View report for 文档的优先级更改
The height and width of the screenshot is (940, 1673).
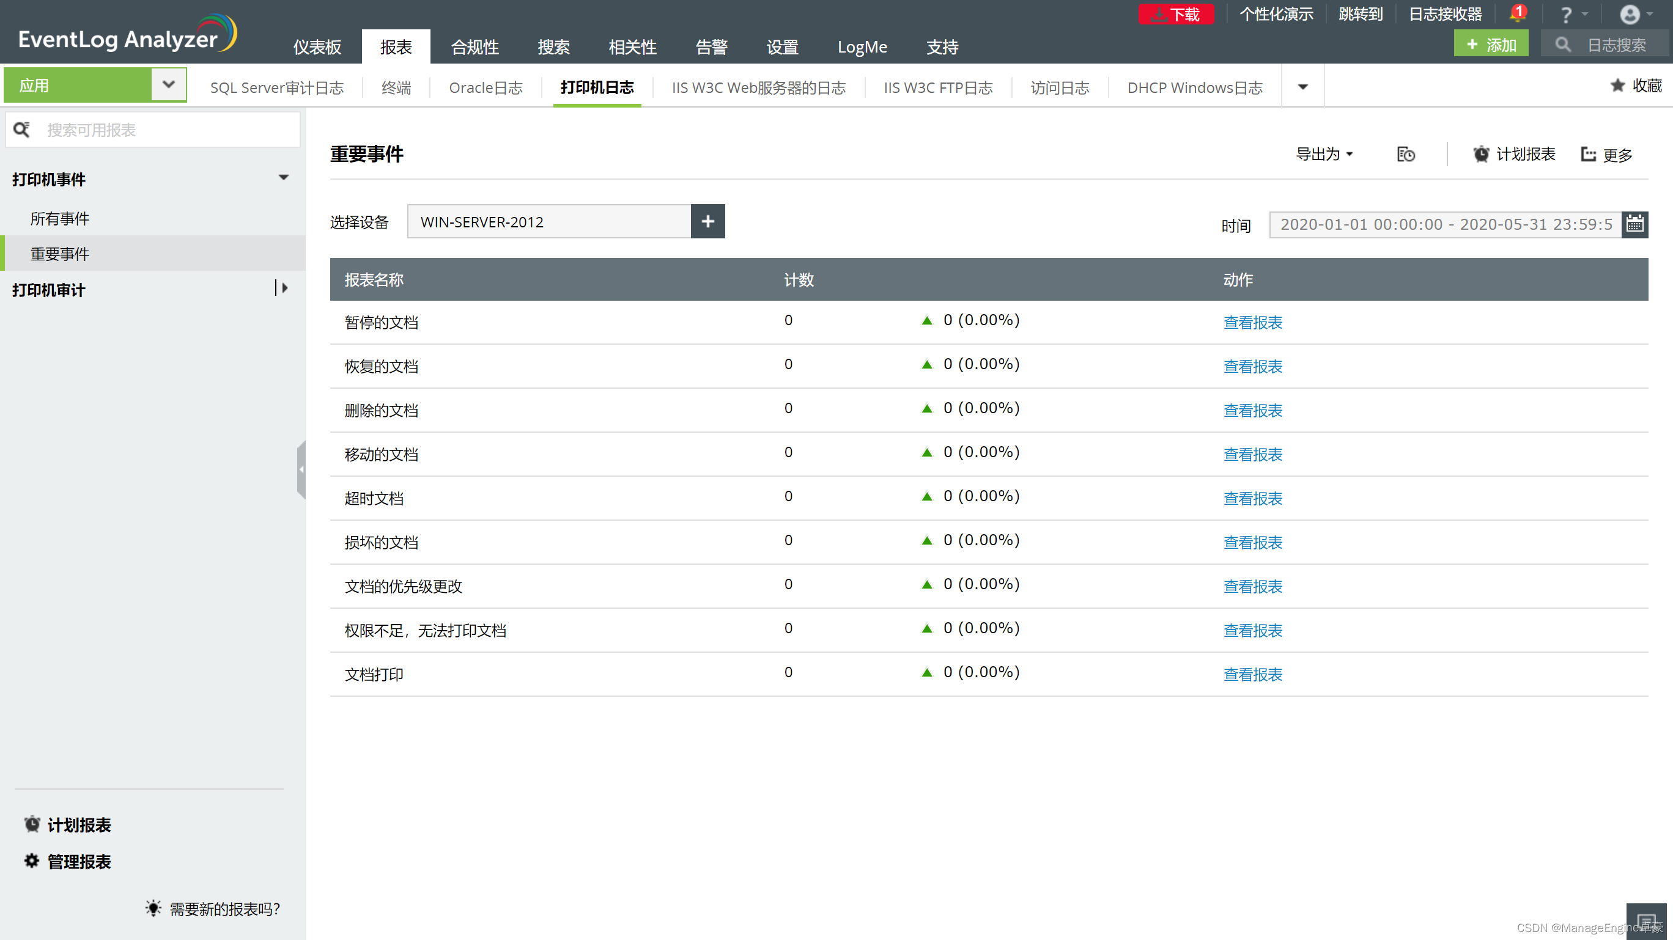pyautogui.click(x=1253, y=587)
